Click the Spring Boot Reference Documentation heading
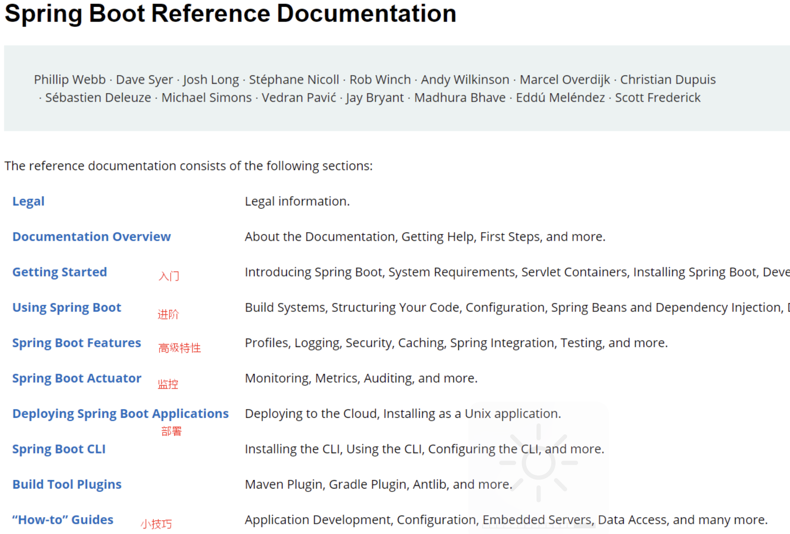 point(231,14)
